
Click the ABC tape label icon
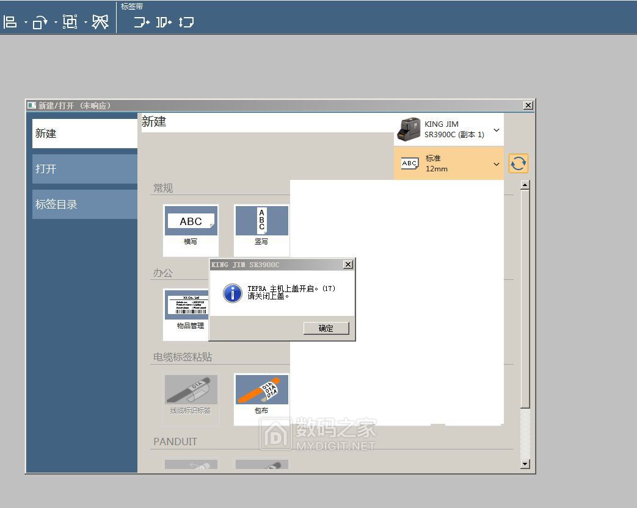click(409, 163)
